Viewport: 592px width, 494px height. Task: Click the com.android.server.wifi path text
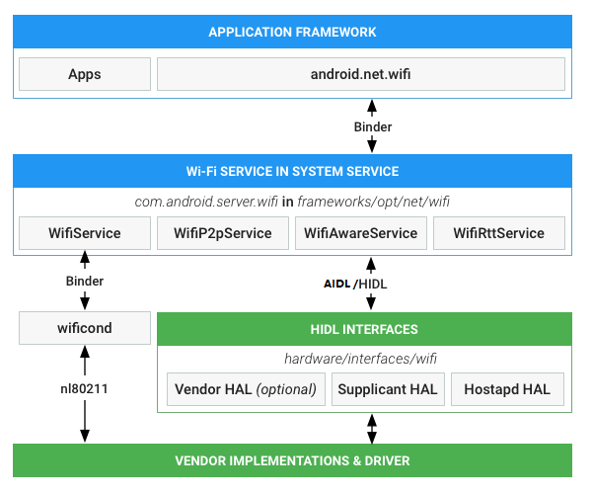pos(206,202)
